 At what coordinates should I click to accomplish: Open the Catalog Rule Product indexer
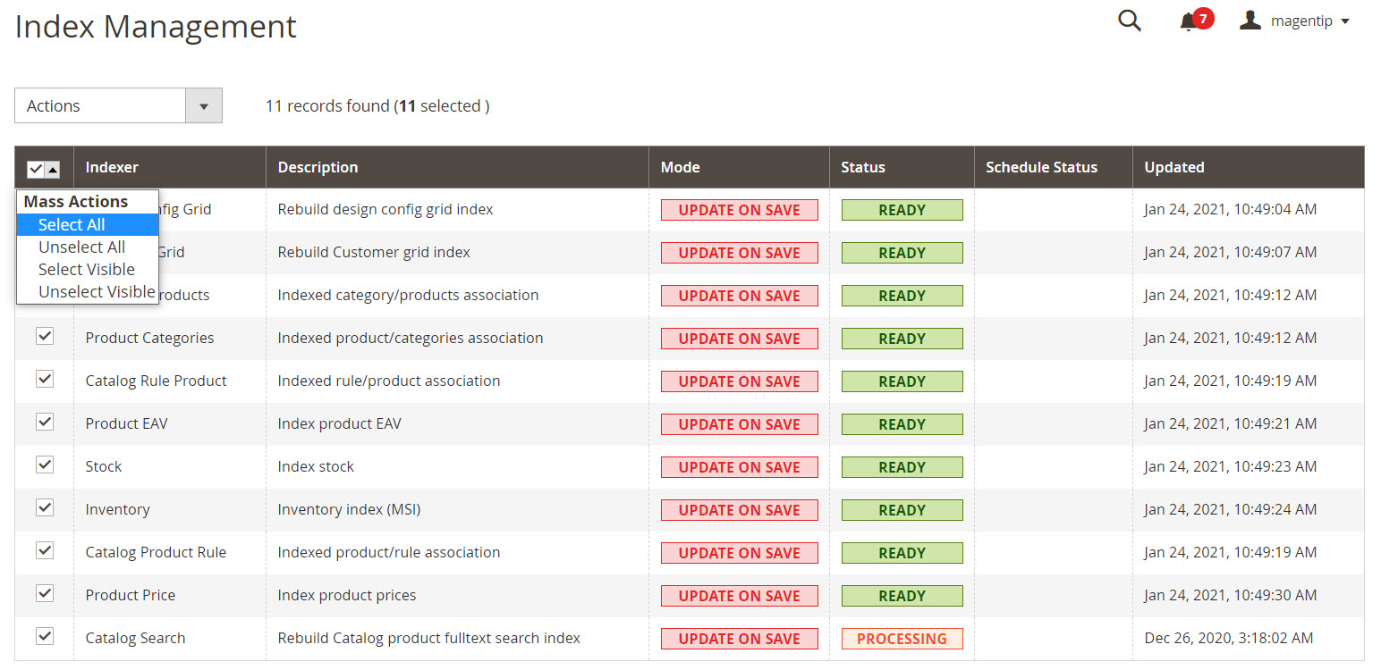coord(156,380)
